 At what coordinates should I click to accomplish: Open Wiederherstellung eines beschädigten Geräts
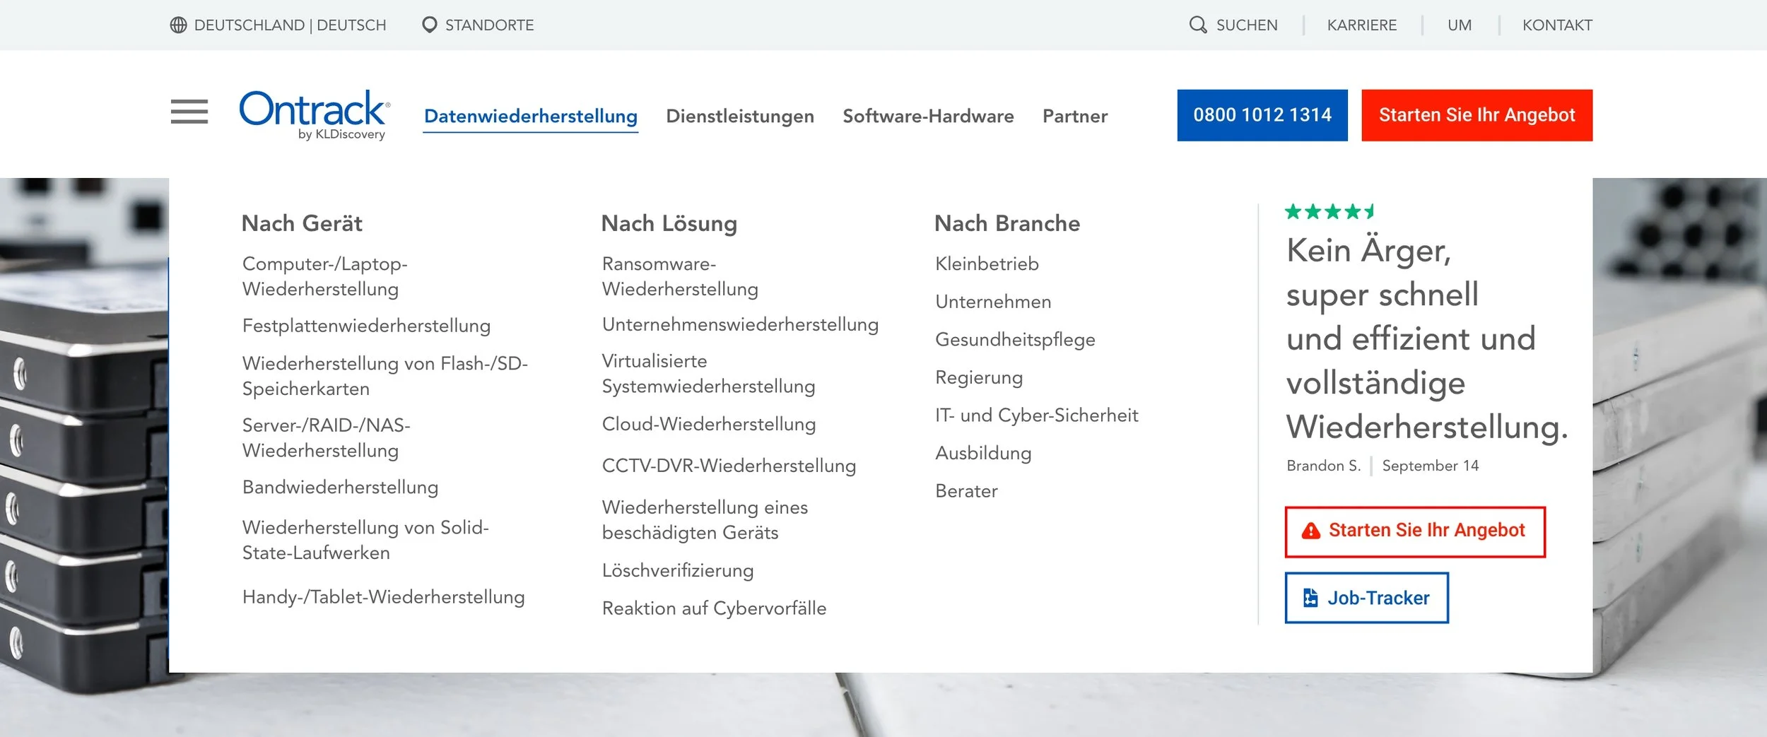(x=705, y=520)
